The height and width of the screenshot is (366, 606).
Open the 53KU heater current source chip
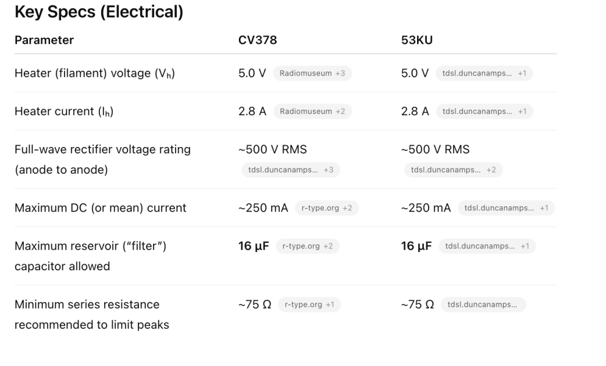tap(484, 111)
